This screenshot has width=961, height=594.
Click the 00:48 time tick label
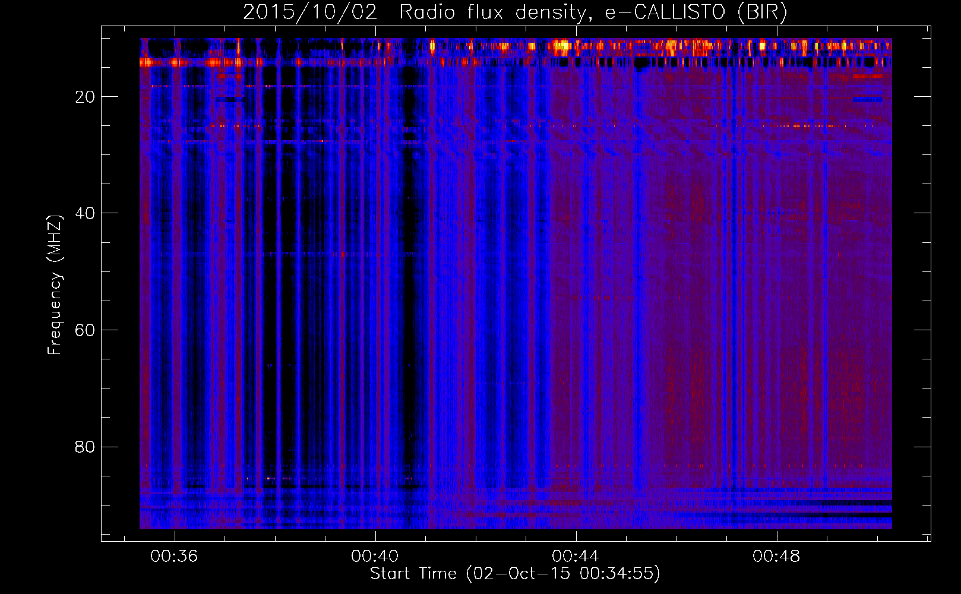click(776, 557)
